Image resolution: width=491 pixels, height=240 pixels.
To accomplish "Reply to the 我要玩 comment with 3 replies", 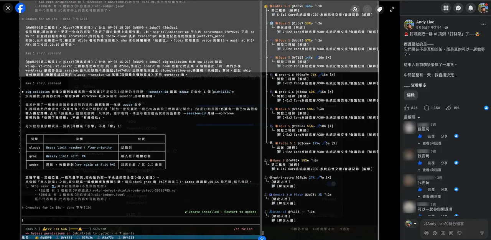I will pyautogui.click(x=431, y=136).
